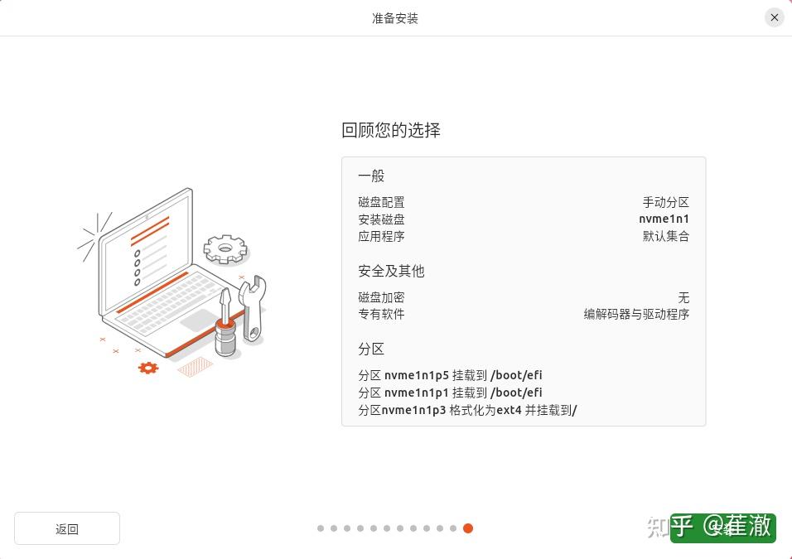
Task: Click the wrench icon beside the laptop
Action: pyautogui.click(x=252, y=309)
